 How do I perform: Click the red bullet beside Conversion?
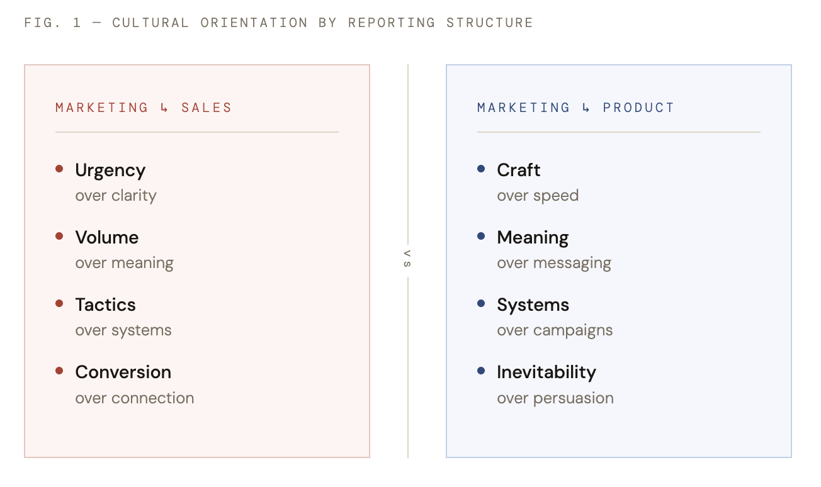tap(59, 371)
